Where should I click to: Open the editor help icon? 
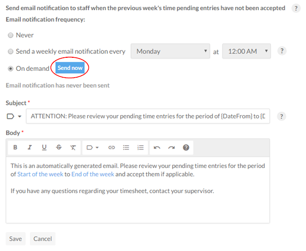[x=186, y=147]
